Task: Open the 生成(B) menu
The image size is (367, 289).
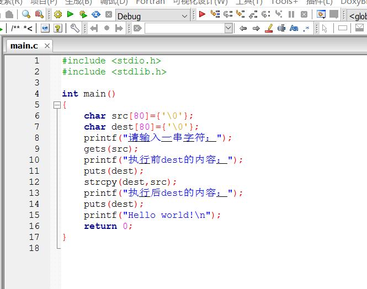Action: click(78, 2)
